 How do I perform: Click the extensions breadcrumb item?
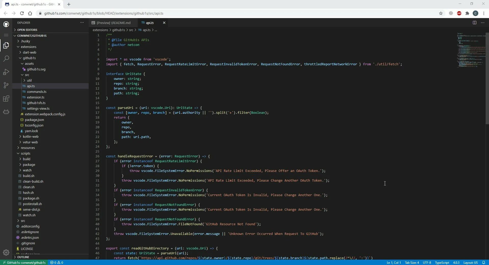point(100,30)
